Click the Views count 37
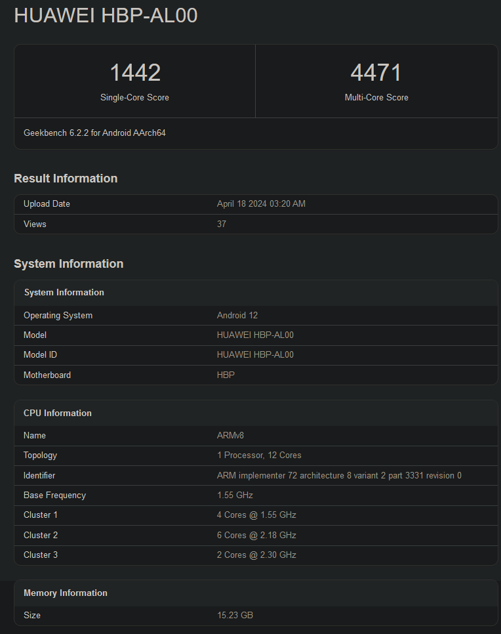 click(x=222, y=224)
